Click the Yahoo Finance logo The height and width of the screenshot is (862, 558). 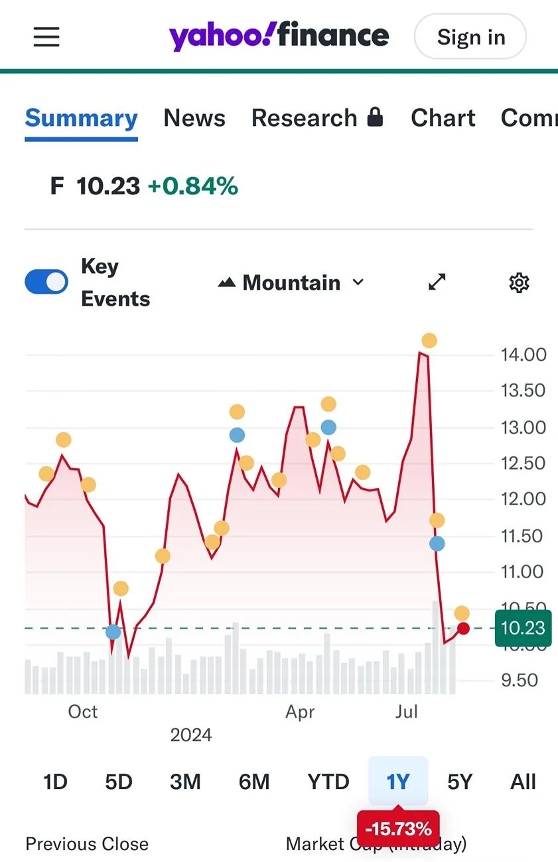coord(279,36)
